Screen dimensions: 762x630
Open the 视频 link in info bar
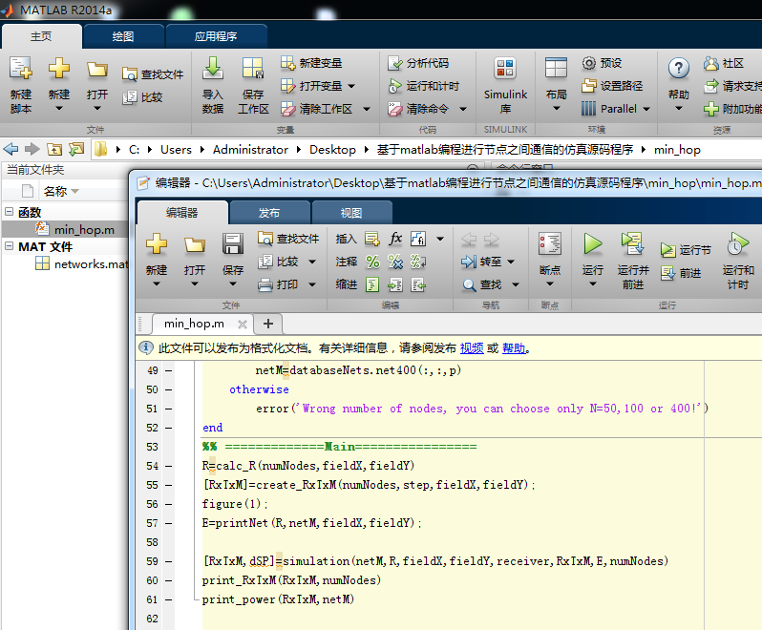pyautogui.click(x=472, y=347)
